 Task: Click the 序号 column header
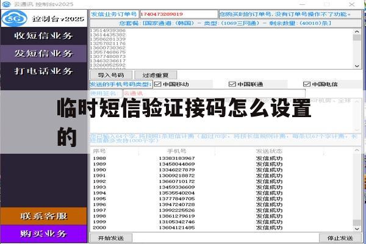click(x=99, y=151)
